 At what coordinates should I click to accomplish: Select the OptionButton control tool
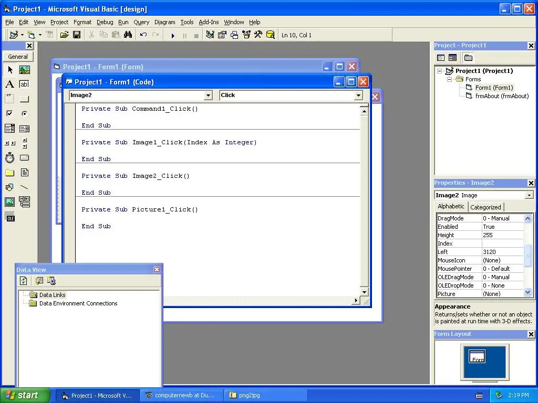[x=24, y=113]
